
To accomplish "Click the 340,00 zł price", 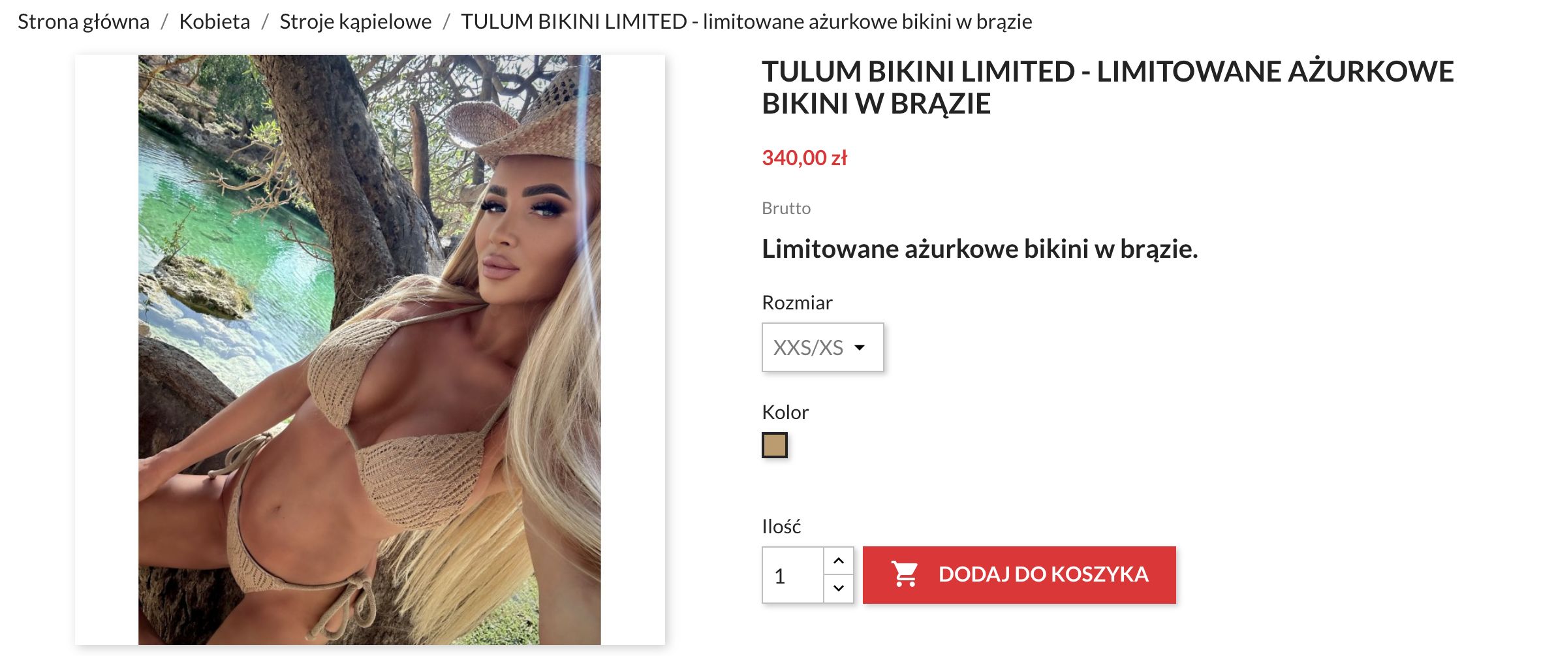I will click(x=804, y=158).
